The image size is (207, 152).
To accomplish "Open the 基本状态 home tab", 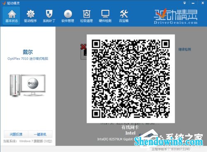I will pos(12,16).
